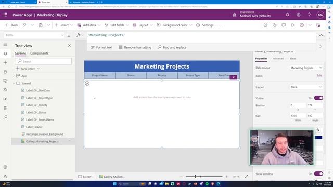333x187 pixels.
Task: Close the Tree view pane
Action: click(x=69, y=46)
